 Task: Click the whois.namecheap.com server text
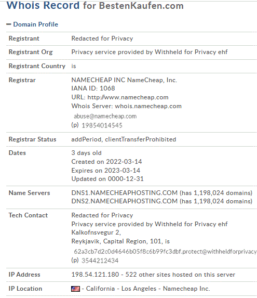(x=148, y=106)
